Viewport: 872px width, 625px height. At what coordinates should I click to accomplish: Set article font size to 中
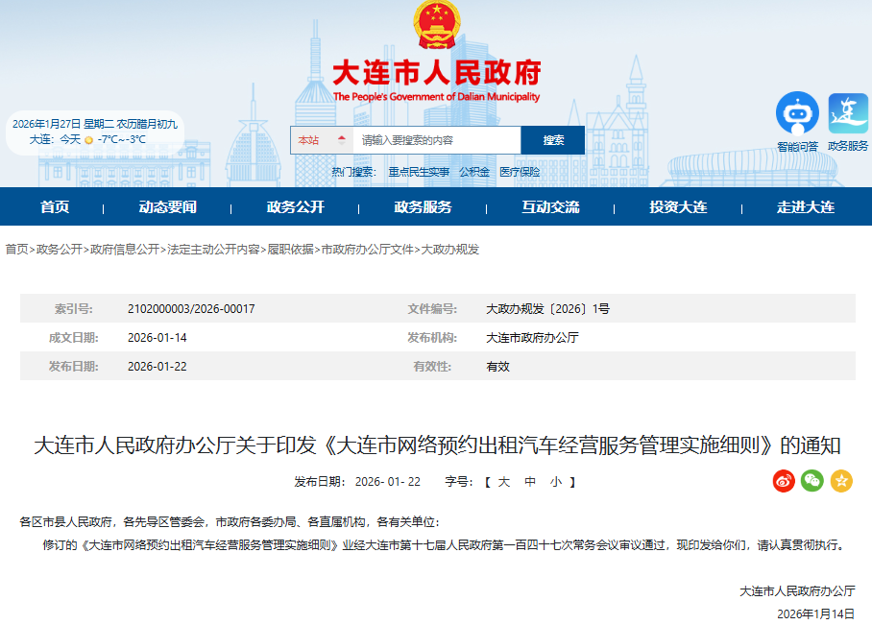(530, 482)
